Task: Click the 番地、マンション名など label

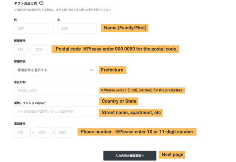Action: (x=29, y=103)
